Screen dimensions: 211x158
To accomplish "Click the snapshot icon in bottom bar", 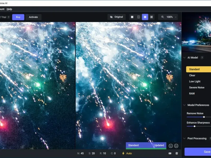I will click(170, 153).
